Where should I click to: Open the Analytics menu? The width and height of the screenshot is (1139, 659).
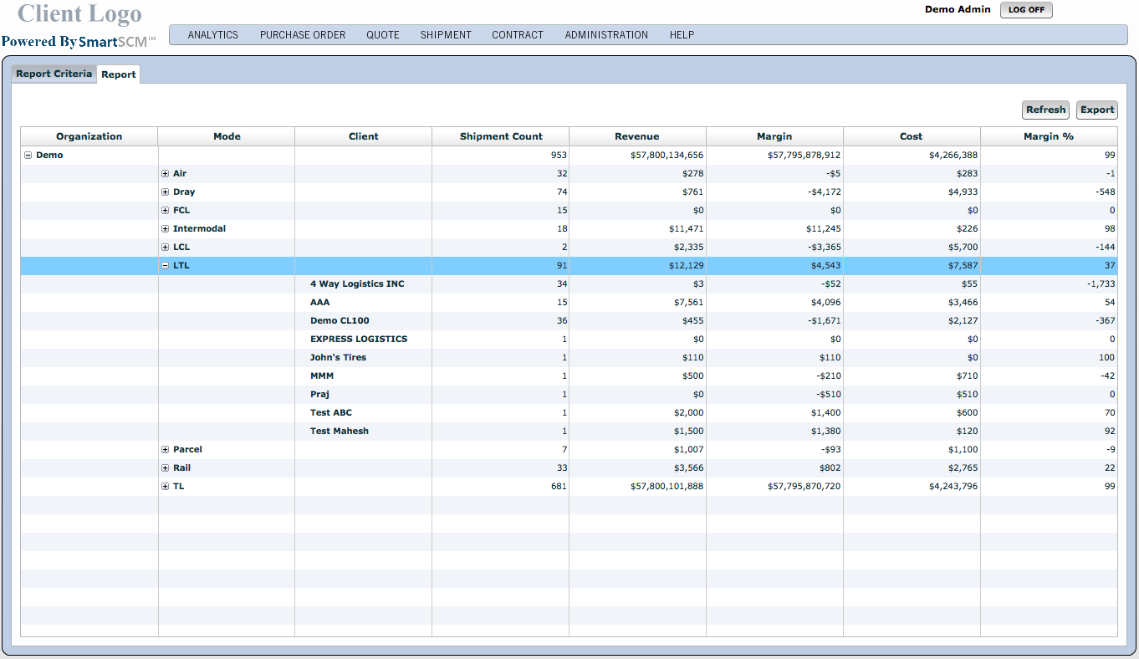pos(212,35)
